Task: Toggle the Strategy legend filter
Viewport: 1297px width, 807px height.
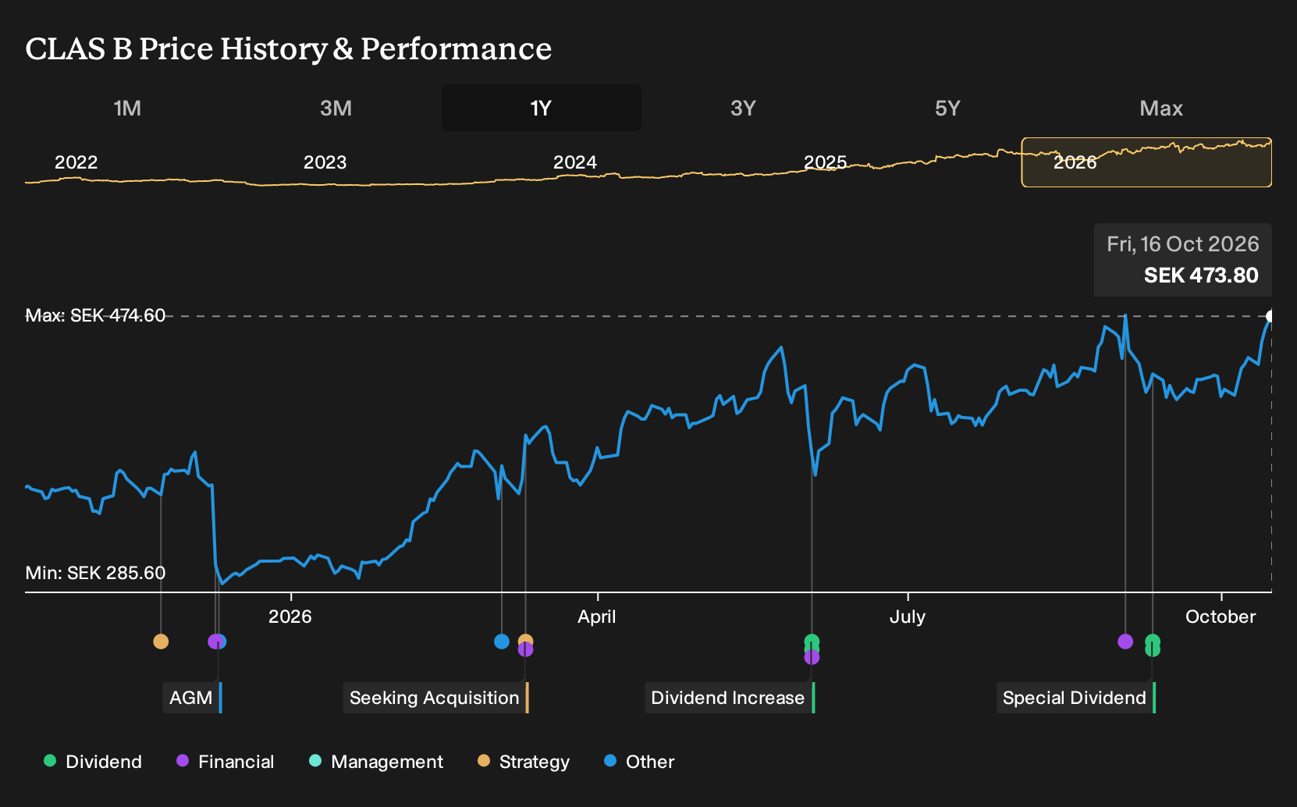Action: 524,762
